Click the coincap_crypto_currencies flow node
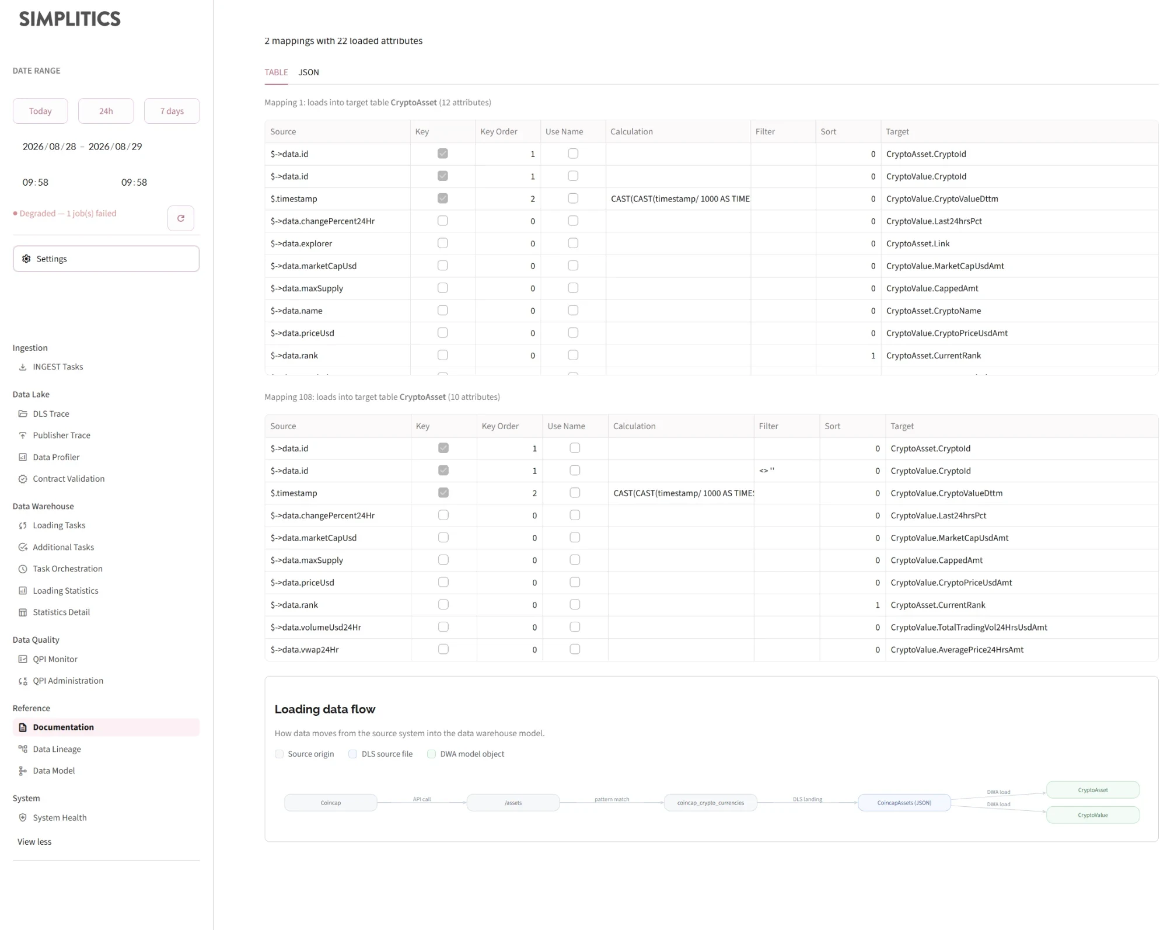 click(x=711, y=803)
